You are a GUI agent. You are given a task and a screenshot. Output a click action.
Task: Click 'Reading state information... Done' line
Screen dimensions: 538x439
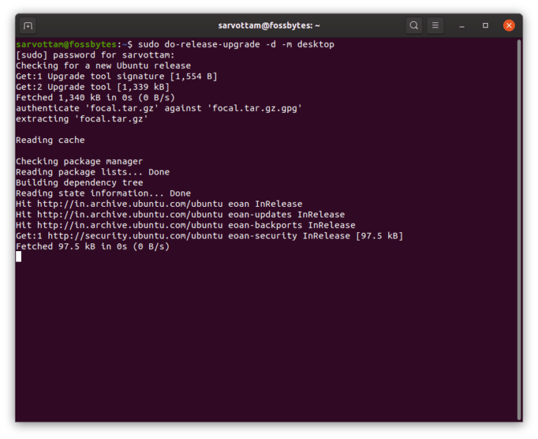(x=103, y=194)
